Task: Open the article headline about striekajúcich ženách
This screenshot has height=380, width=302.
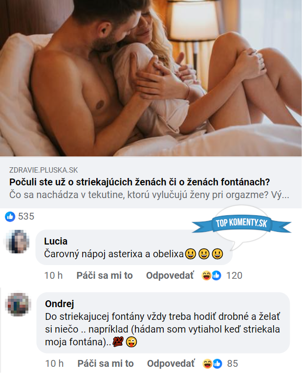Action: point(139,182)
